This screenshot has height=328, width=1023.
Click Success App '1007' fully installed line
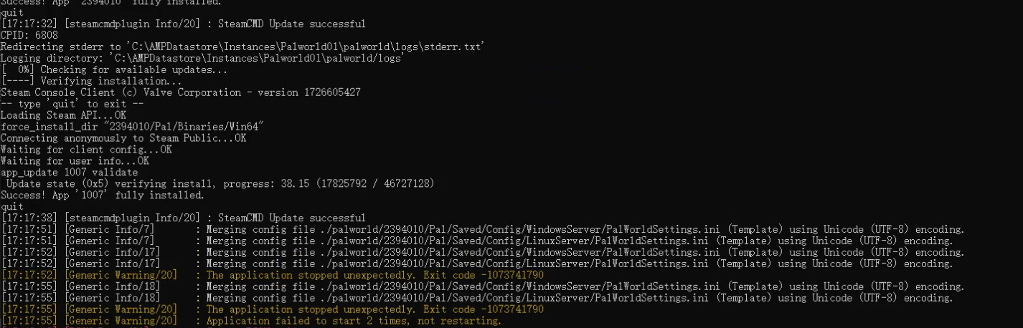click(x=102, y=196)
